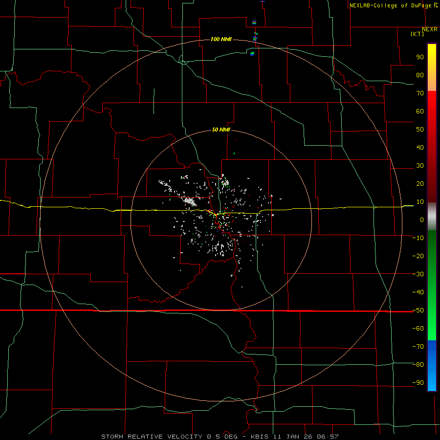Click the -60 value on velocity scale
440x440 pixels.
418,329
